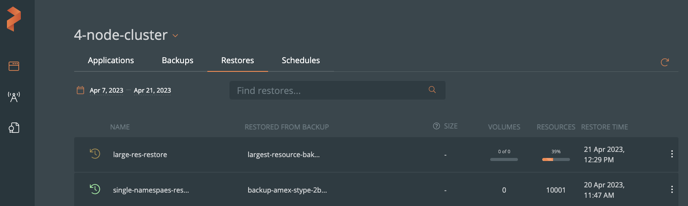
Task: Open actions menu for single-namespaes-res restore
Action: click(x=672, y=189)
